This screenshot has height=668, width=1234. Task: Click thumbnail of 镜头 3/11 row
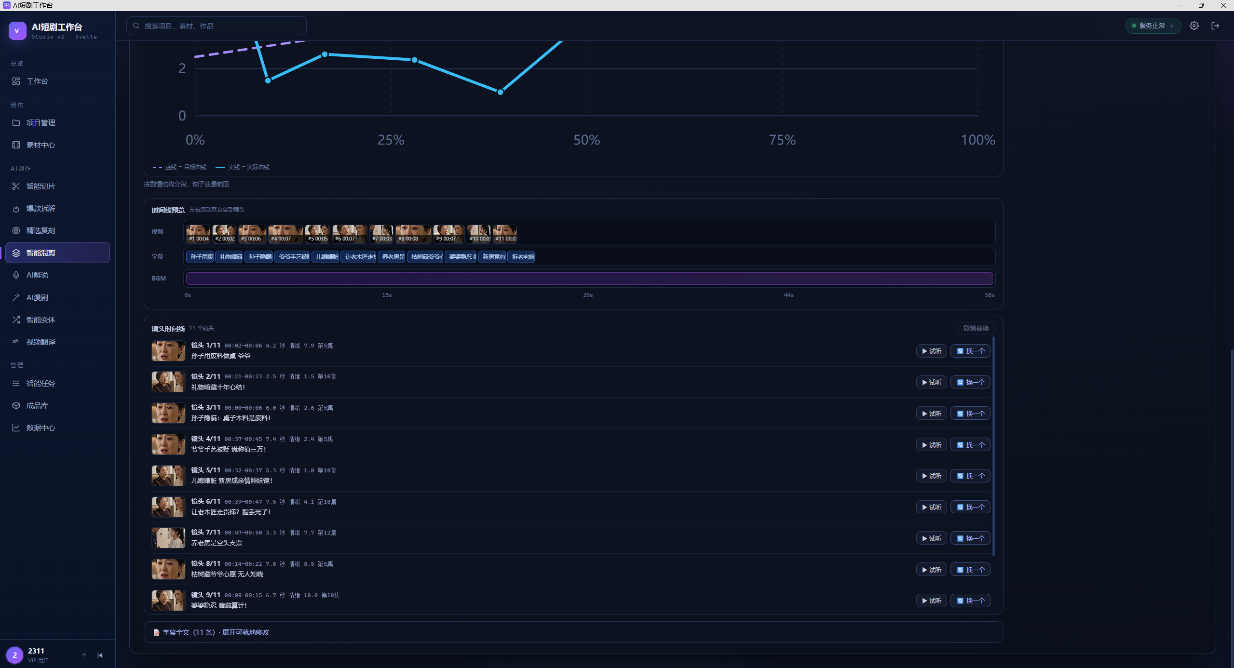coord(168,413)
